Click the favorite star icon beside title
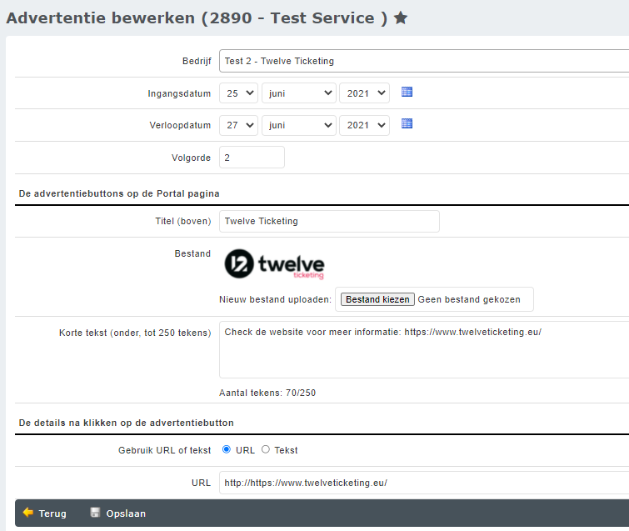The height and width of the screenshot is (531, 629). coord(401,18)
